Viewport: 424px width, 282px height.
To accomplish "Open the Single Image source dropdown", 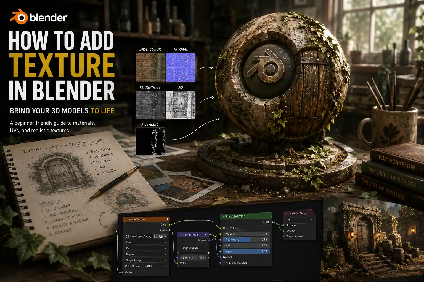I will (146, 260).
